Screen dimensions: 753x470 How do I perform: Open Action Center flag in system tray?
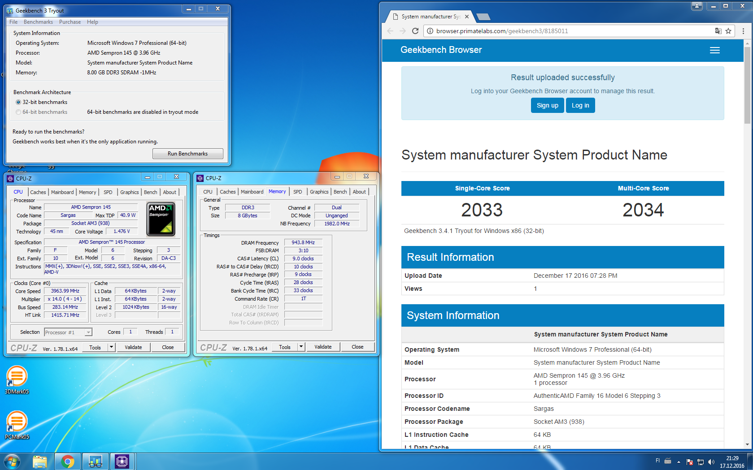tap(690, 462)
